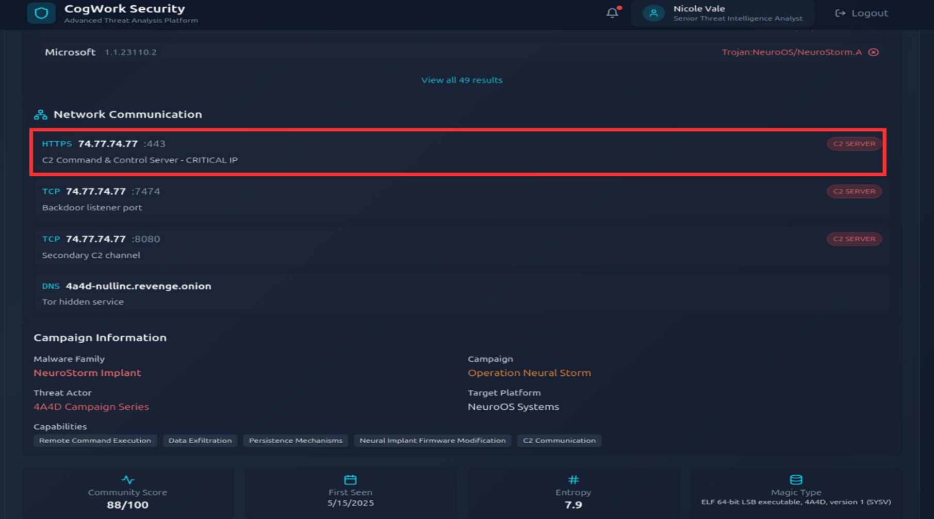The image size is (934, 519).
Task: Click the Remote Command Execution capability tag
Action: (x=95, y=440)
